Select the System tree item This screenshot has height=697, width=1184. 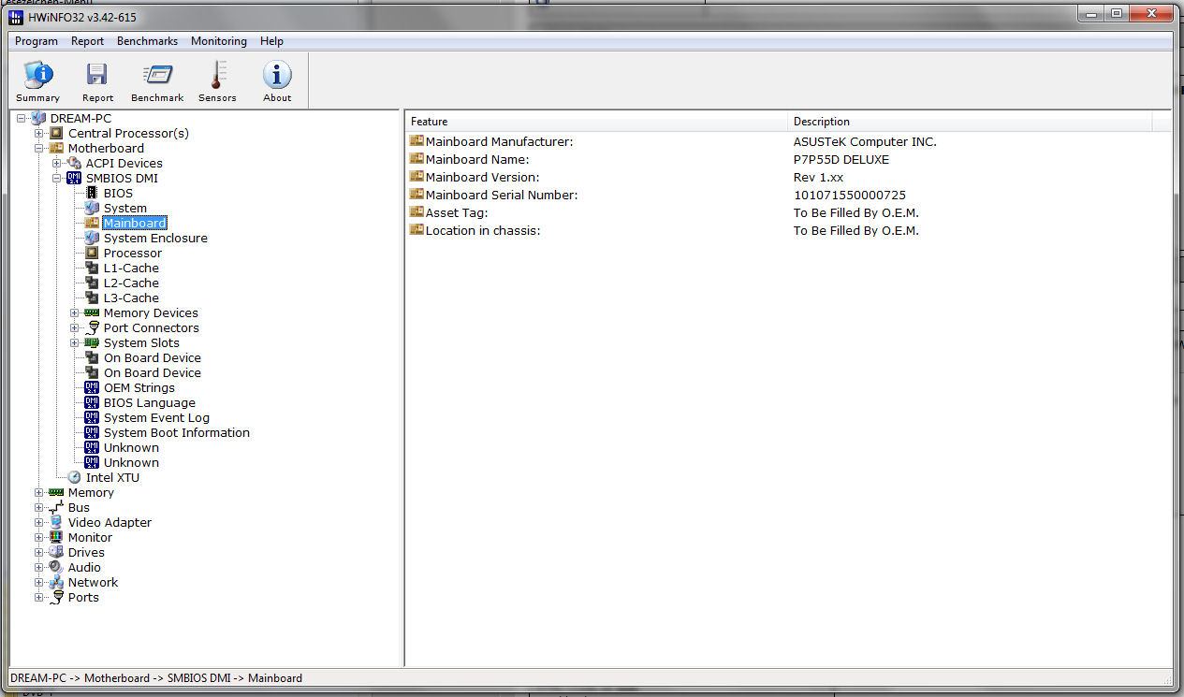point(125,209)
